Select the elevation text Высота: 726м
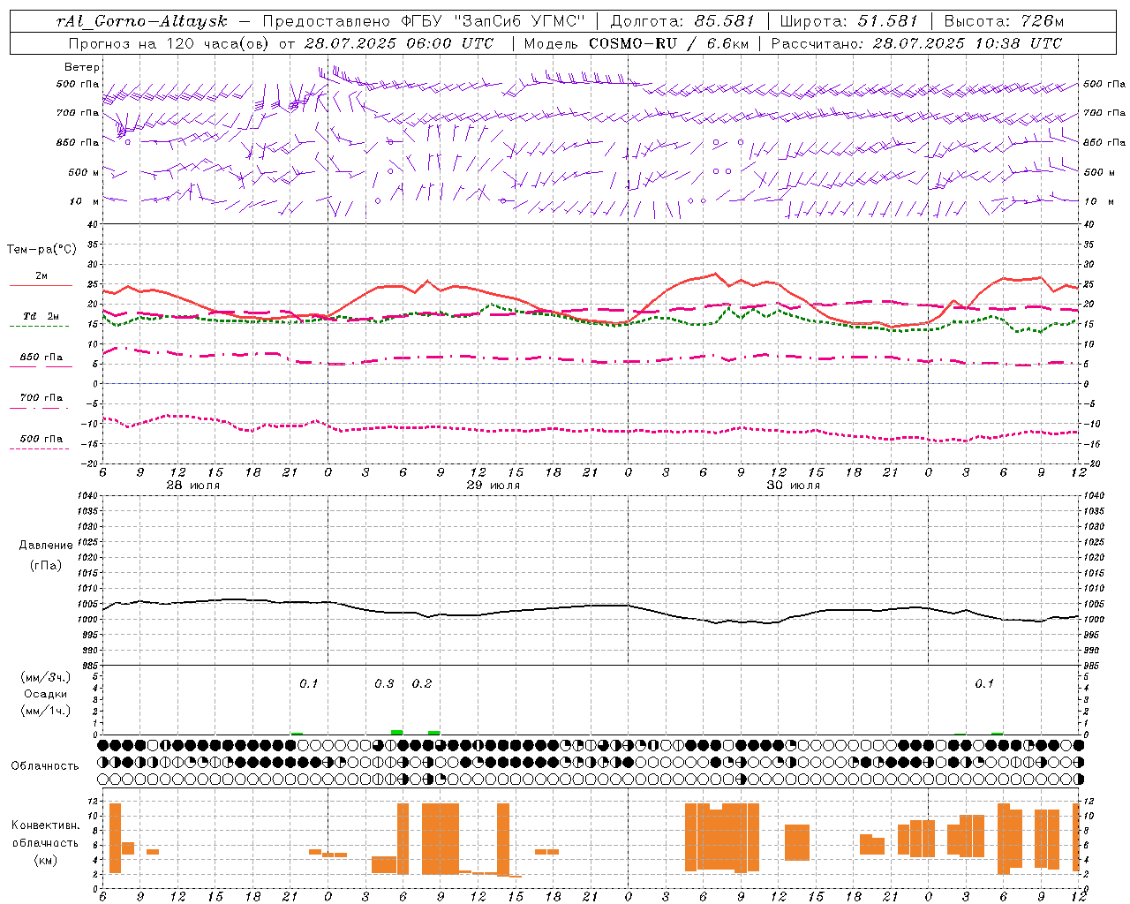Viewport: 1130px width, 904px height. [x=1004, y=21]
